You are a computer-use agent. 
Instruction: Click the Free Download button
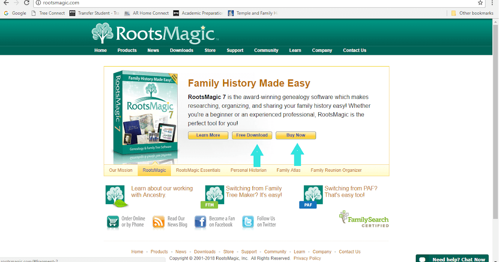point(252,135)
